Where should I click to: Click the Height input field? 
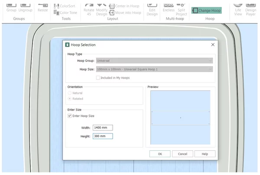103,136
